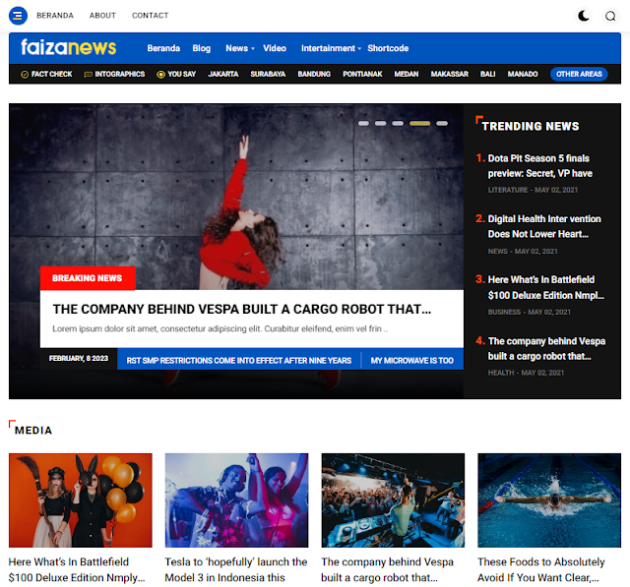Open media Battlefield $100 Deluxe Edition title
This screenshot has height=587, width=630.
[x=77, y=569]
